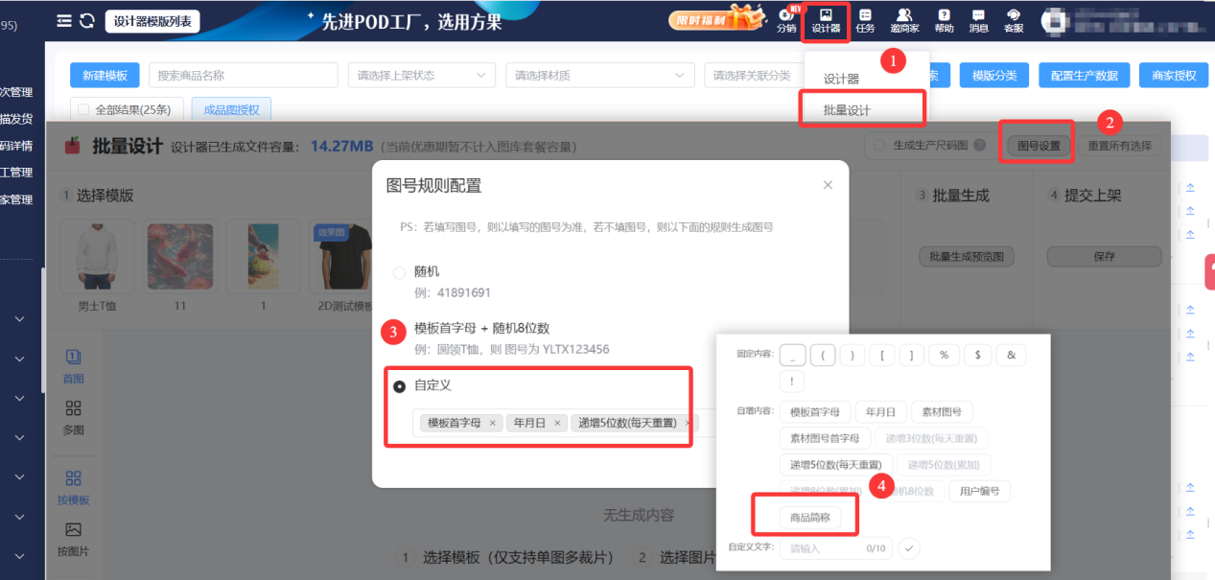This screenshot has width=1215, height=580.
Task: Add the 素材图号 item
Action: coord(942,412)
